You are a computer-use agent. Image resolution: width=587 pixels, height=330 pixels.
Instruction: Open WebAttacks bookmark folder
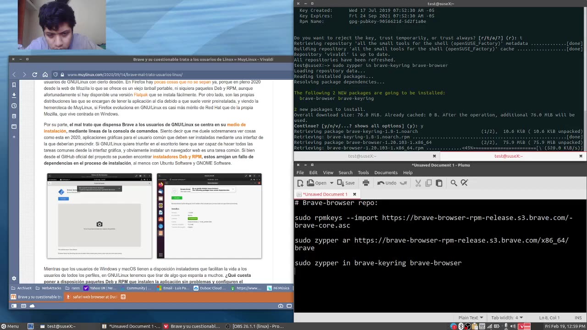pos(48,288)
